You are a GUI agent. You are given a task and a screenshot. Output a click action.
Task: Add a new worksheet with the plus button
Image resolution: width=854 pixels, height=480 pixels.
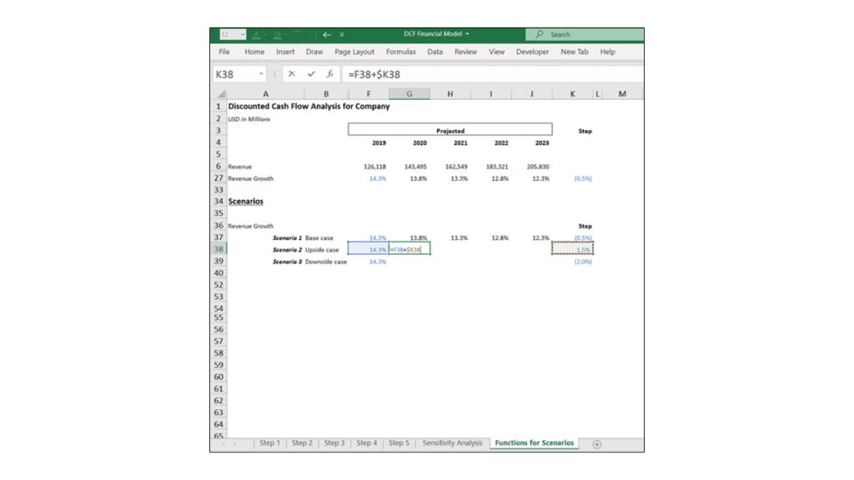click(597, 443)
